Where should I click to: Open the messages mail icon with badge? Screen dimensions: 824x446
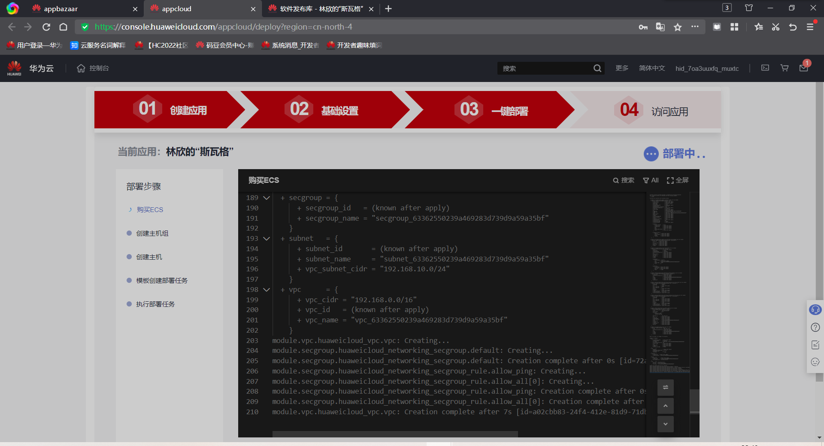tap(804, 68)
